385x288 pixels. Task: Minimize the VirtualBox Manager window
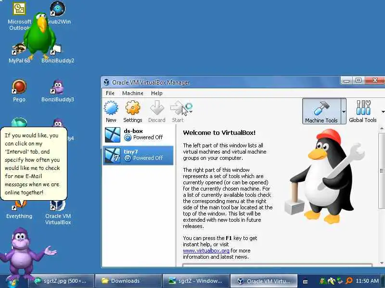[x=346, y=80]
